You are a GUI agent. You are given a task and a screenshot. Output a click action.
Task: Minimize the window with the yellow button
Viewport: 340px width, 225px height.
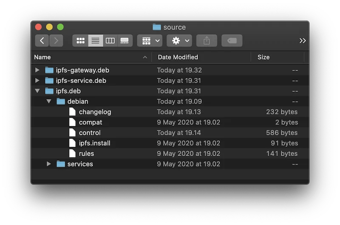click(x=49, y=27)
